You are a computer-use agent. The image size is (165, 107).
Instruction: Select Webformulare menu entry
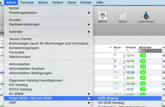(48, 57)
